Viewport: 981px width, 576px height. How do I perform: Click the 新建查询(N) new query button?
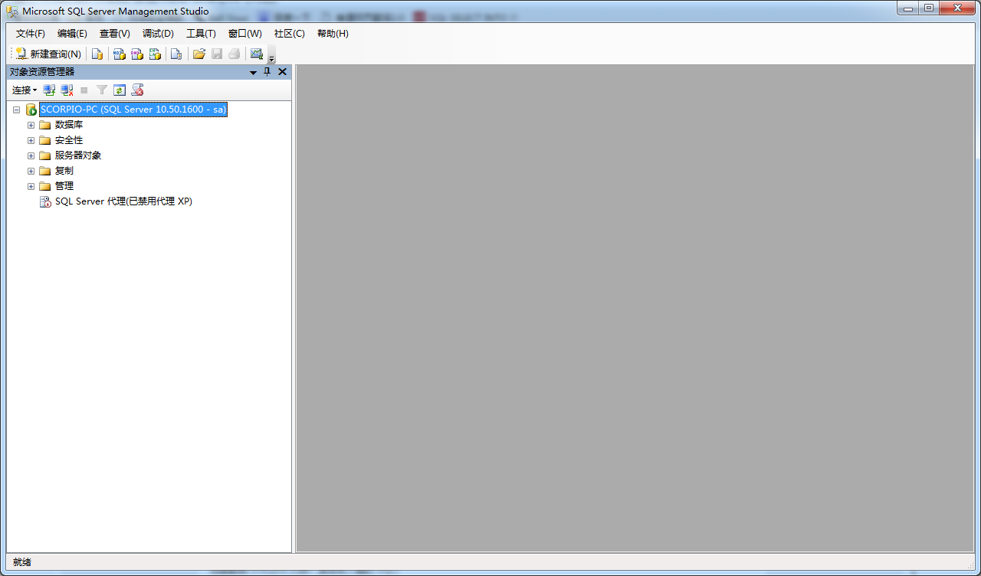click(48, 54)
